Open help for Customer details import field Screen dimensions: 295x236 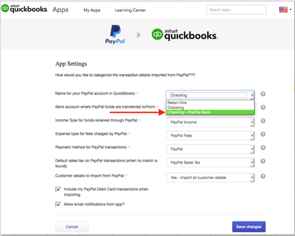coord(263,176)
